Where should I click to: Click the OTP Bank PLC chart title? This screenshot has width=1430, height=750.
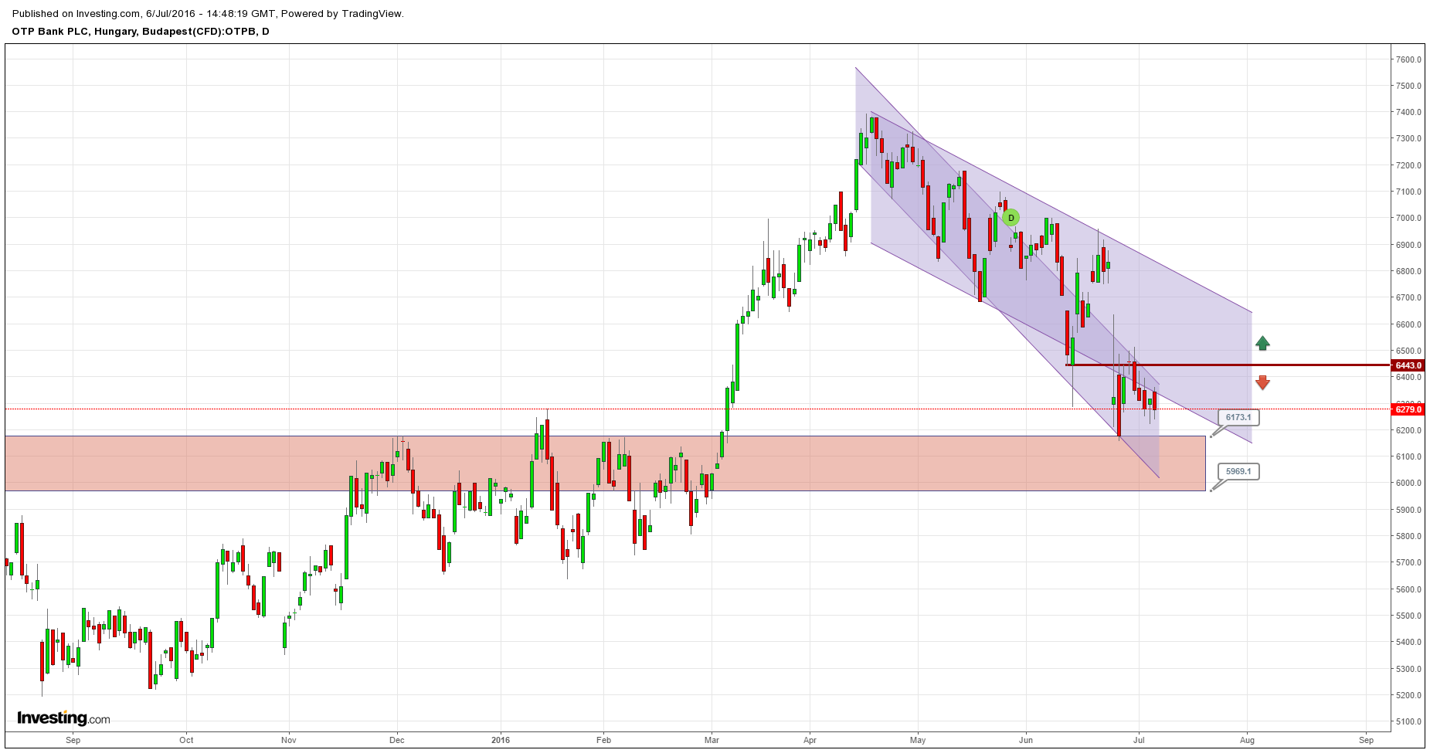click(x=141, y=32)
